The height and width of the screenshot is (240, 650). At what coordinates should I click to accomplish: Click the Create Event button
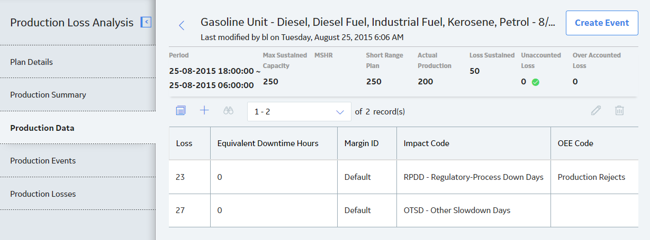[602, 23]
